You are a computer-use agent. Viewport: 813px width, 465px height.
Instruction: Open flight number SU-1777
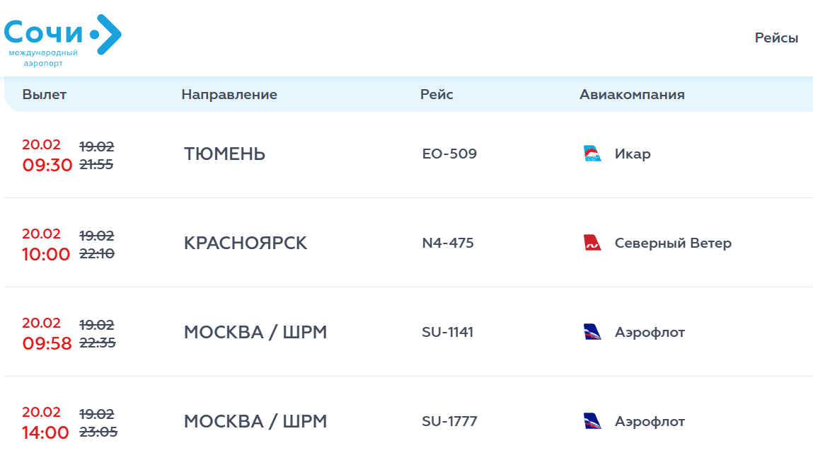(449, 421)
